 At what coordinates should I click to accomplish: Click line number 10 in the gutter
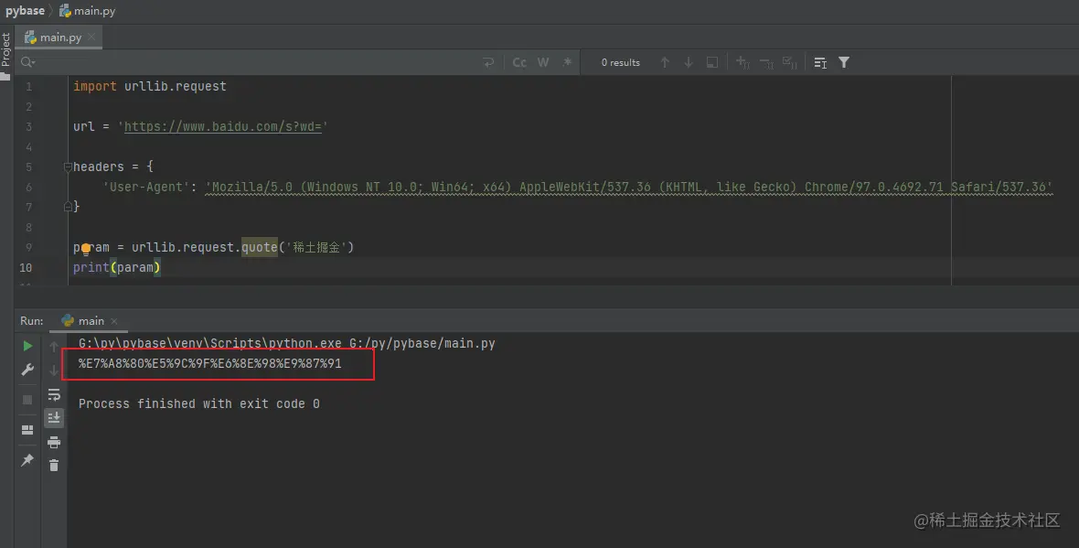coord(26,267)
